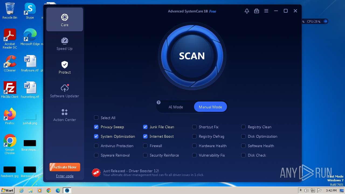
Task: Click the mode help question mark icon
Action: 158,102
